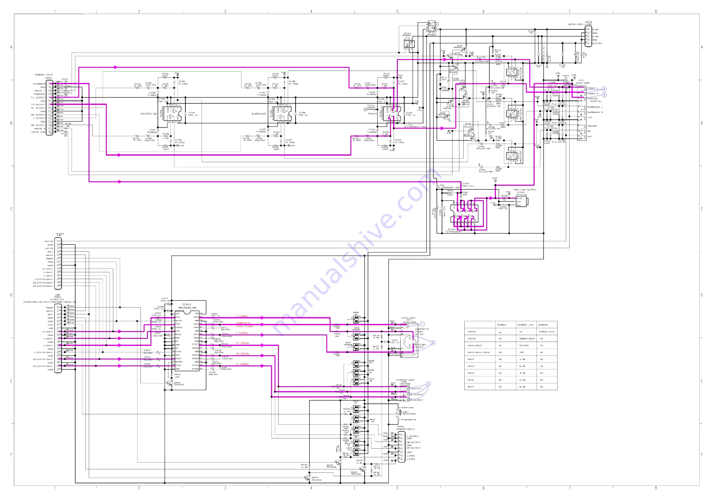Image resolution: width=711 pixels, height=500 pixels.
Task: Click the "52806-1510" connector part number
Action: point(44,75)
